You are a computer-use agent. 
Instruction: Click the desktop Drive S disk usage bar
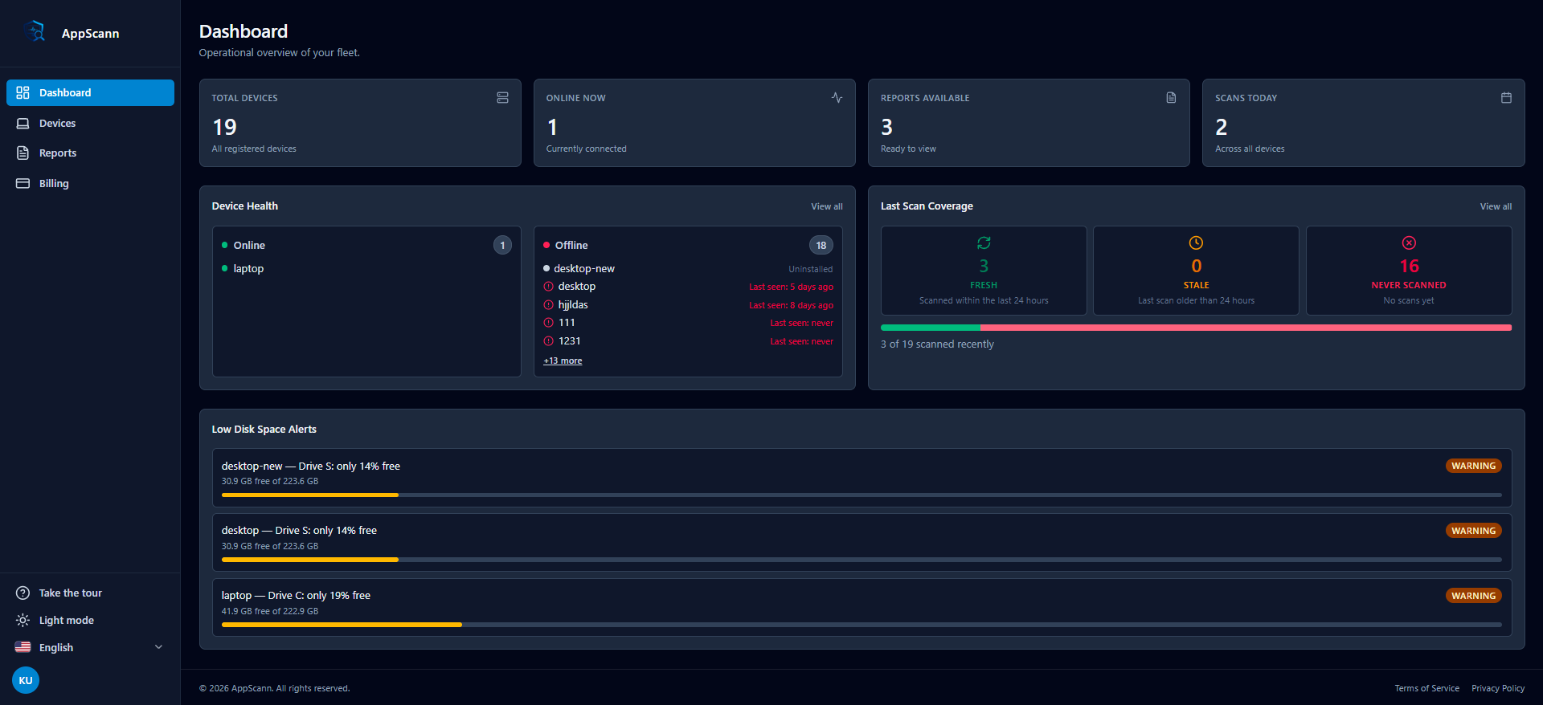(x=862, y=560)
